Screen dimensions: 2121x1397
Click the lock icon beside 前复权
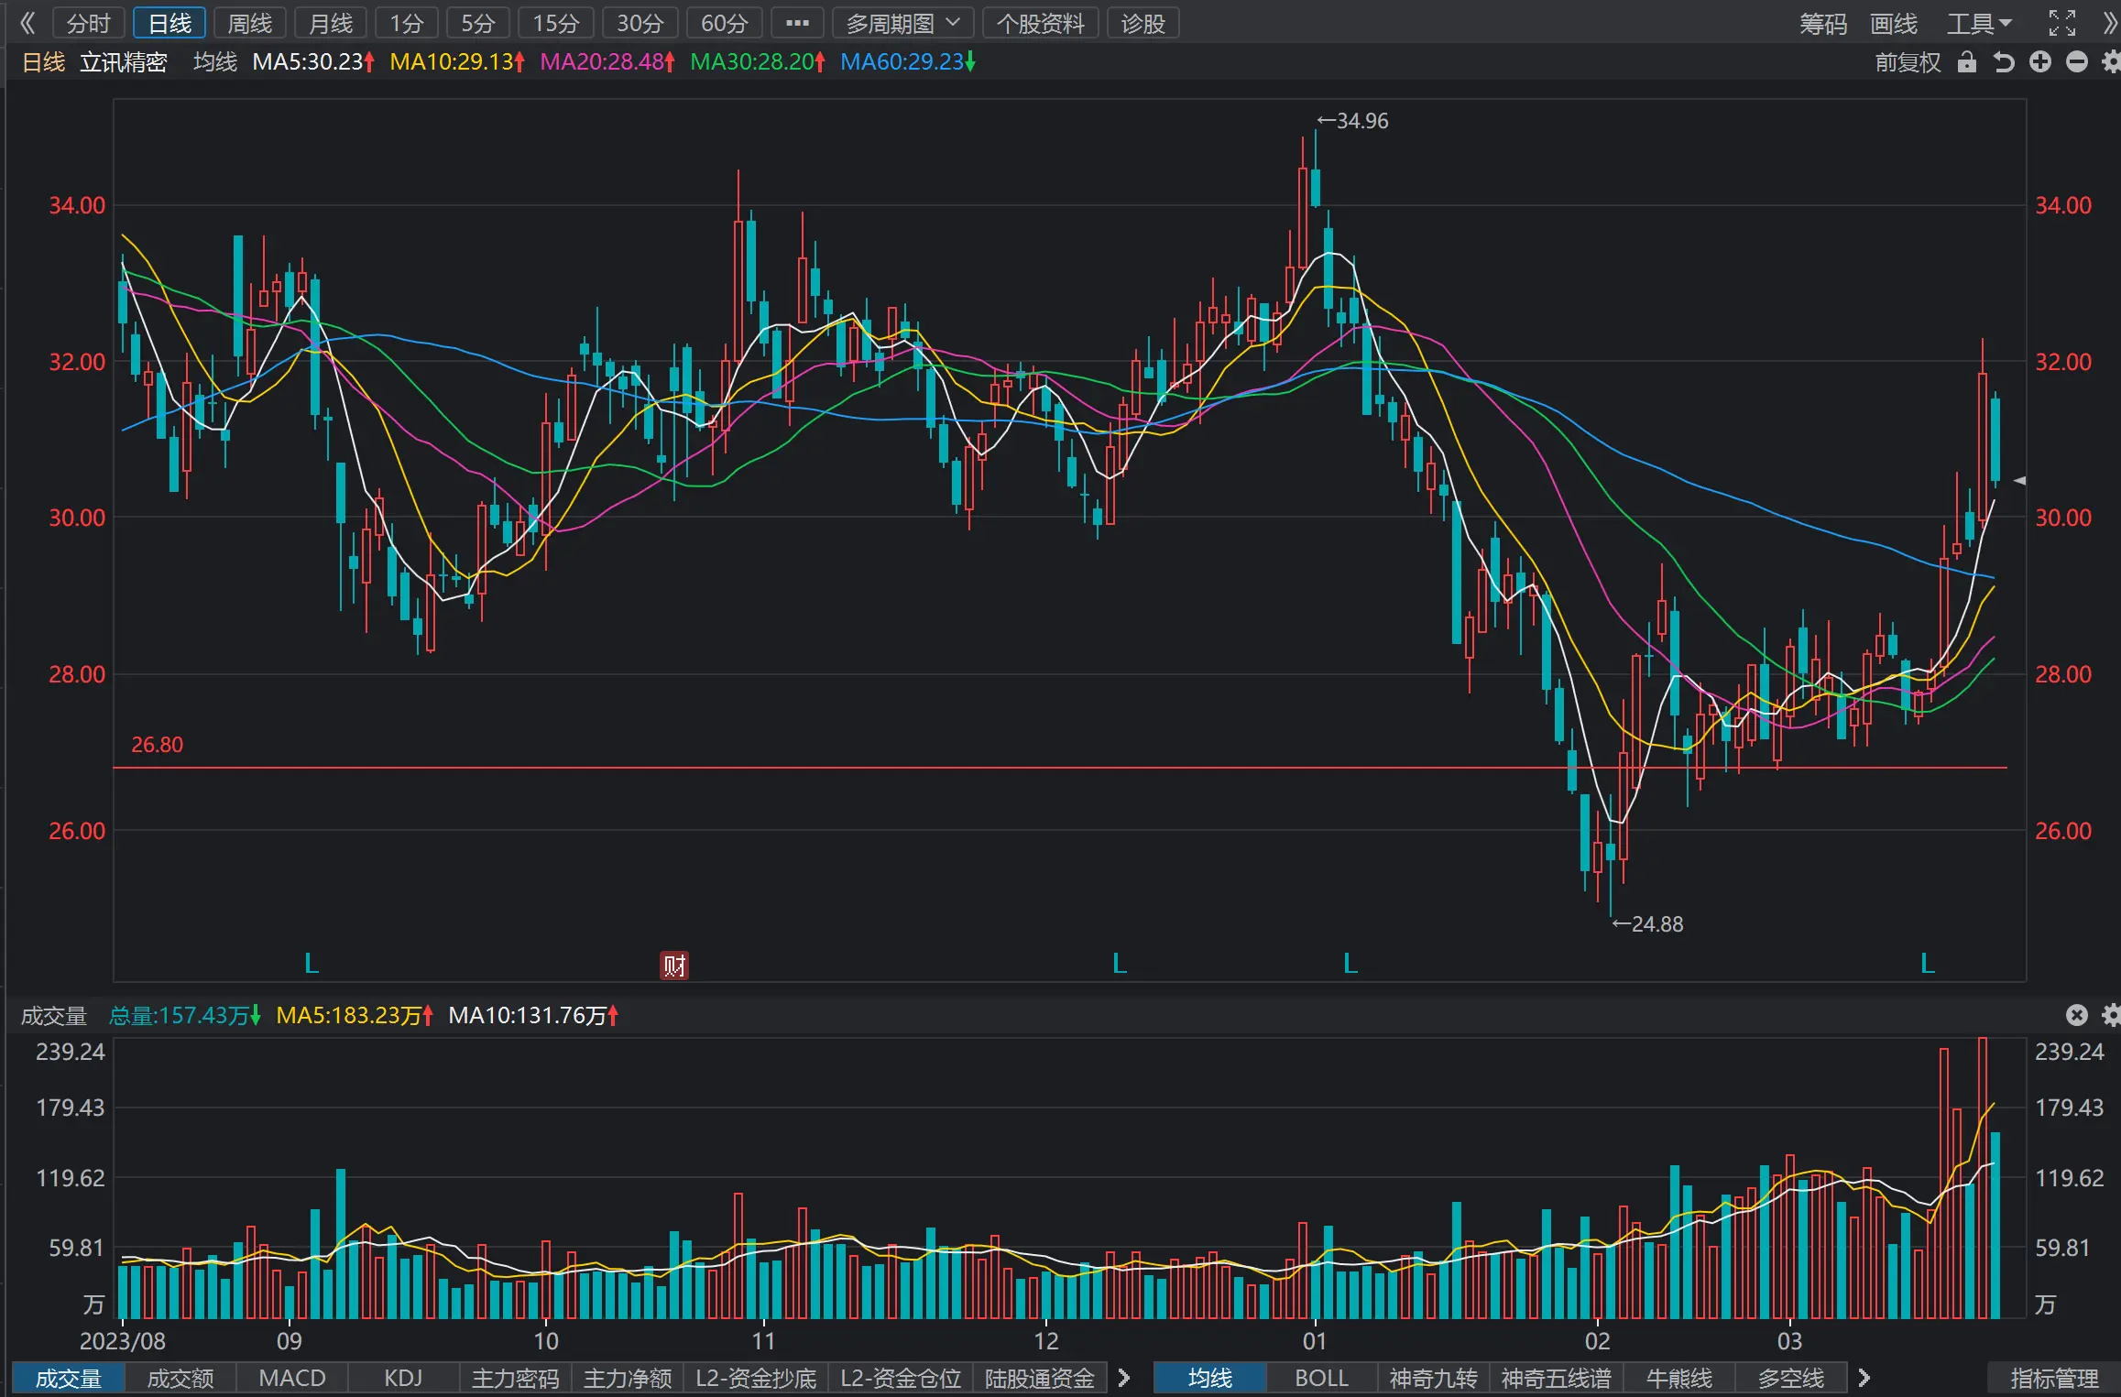(1966, 61)
